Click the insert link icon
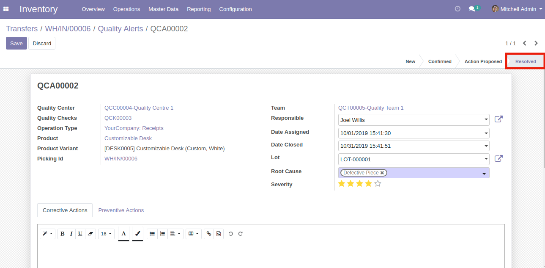The height and width of the screenshot is (268, 545). pyautogui.click(x=208, y=234)
